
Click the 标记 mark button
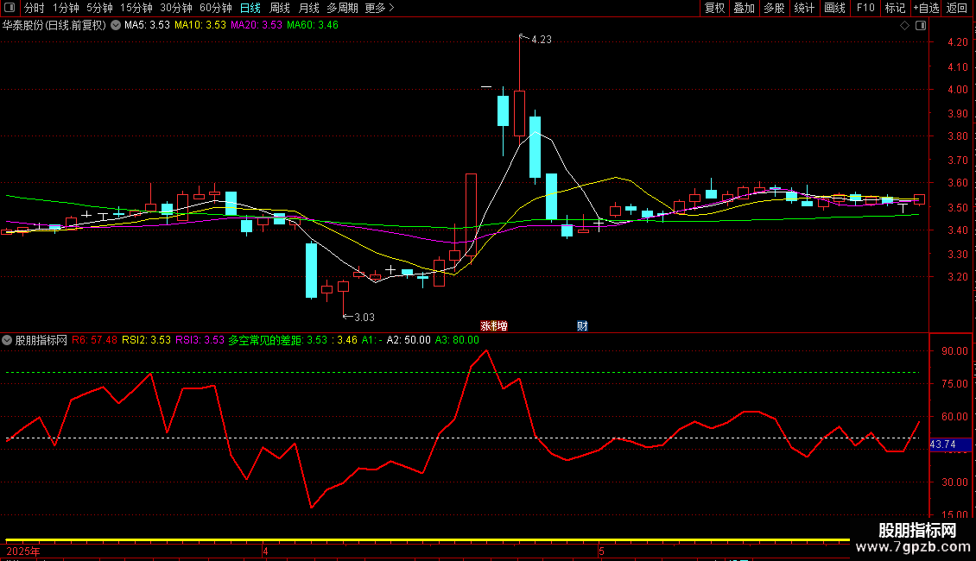point(895,8)
